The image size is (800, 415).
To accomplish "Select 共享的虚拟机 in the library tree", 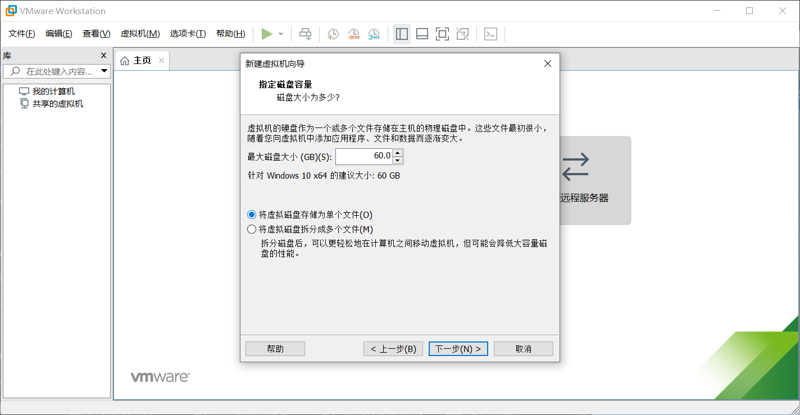I will (x=57, y=104).
